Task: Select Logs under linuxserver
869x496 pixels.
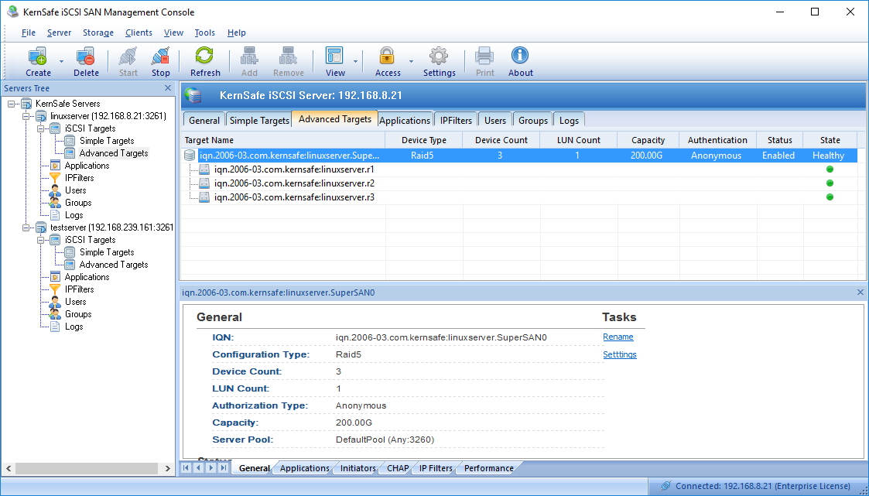Action: pyautogui.click(x=74, y=216)
